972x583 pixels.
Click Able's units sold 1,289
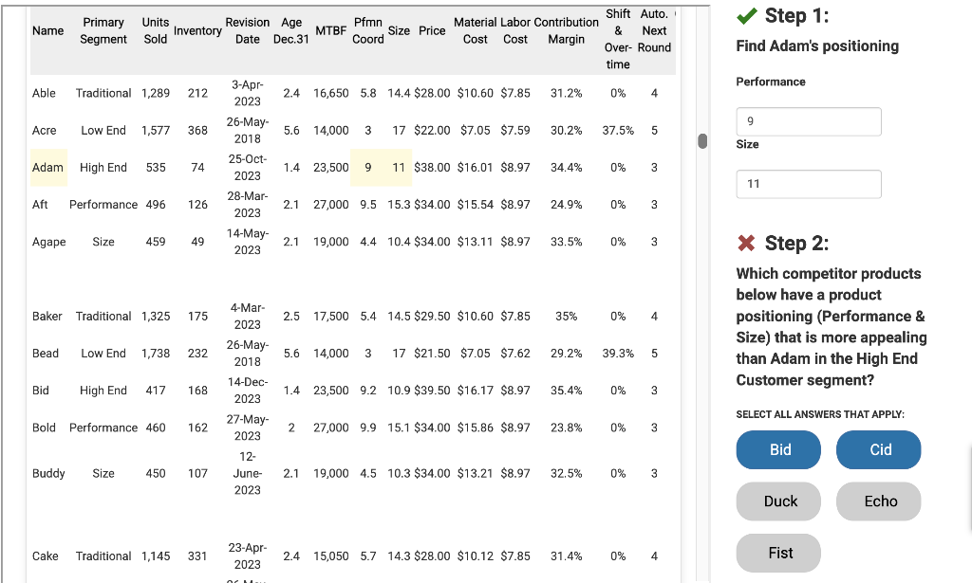156,94
